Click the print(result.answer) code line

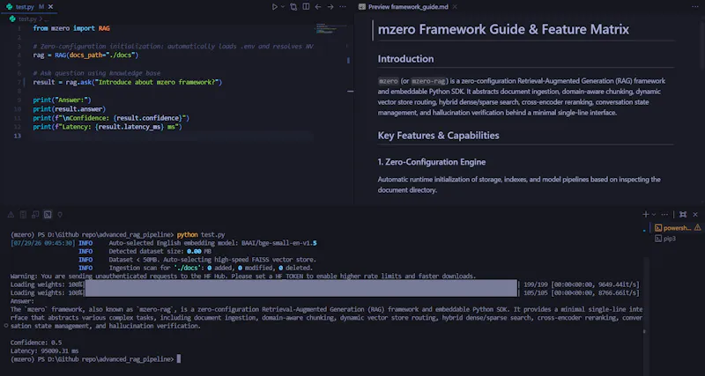click(x=69, y=109)
